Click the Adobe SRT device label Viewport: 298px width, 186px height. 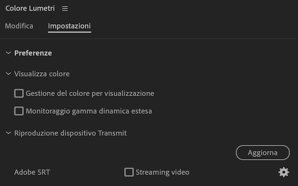32,172
